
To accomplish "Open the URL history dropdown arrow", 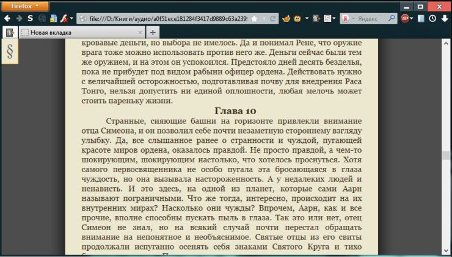I will click(264, 19).
